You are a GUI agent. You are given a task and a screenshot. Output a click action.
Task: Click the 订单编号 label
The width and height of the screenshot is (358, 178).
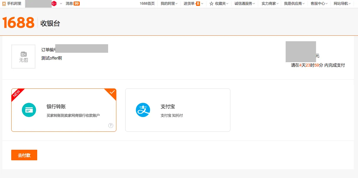(x=48, y=50)
